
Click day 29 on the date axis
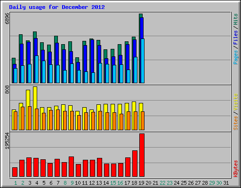(212, 183)
